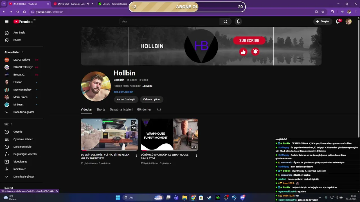
Task: Click the YouTube search input field
Action: [x=170, y=22]
